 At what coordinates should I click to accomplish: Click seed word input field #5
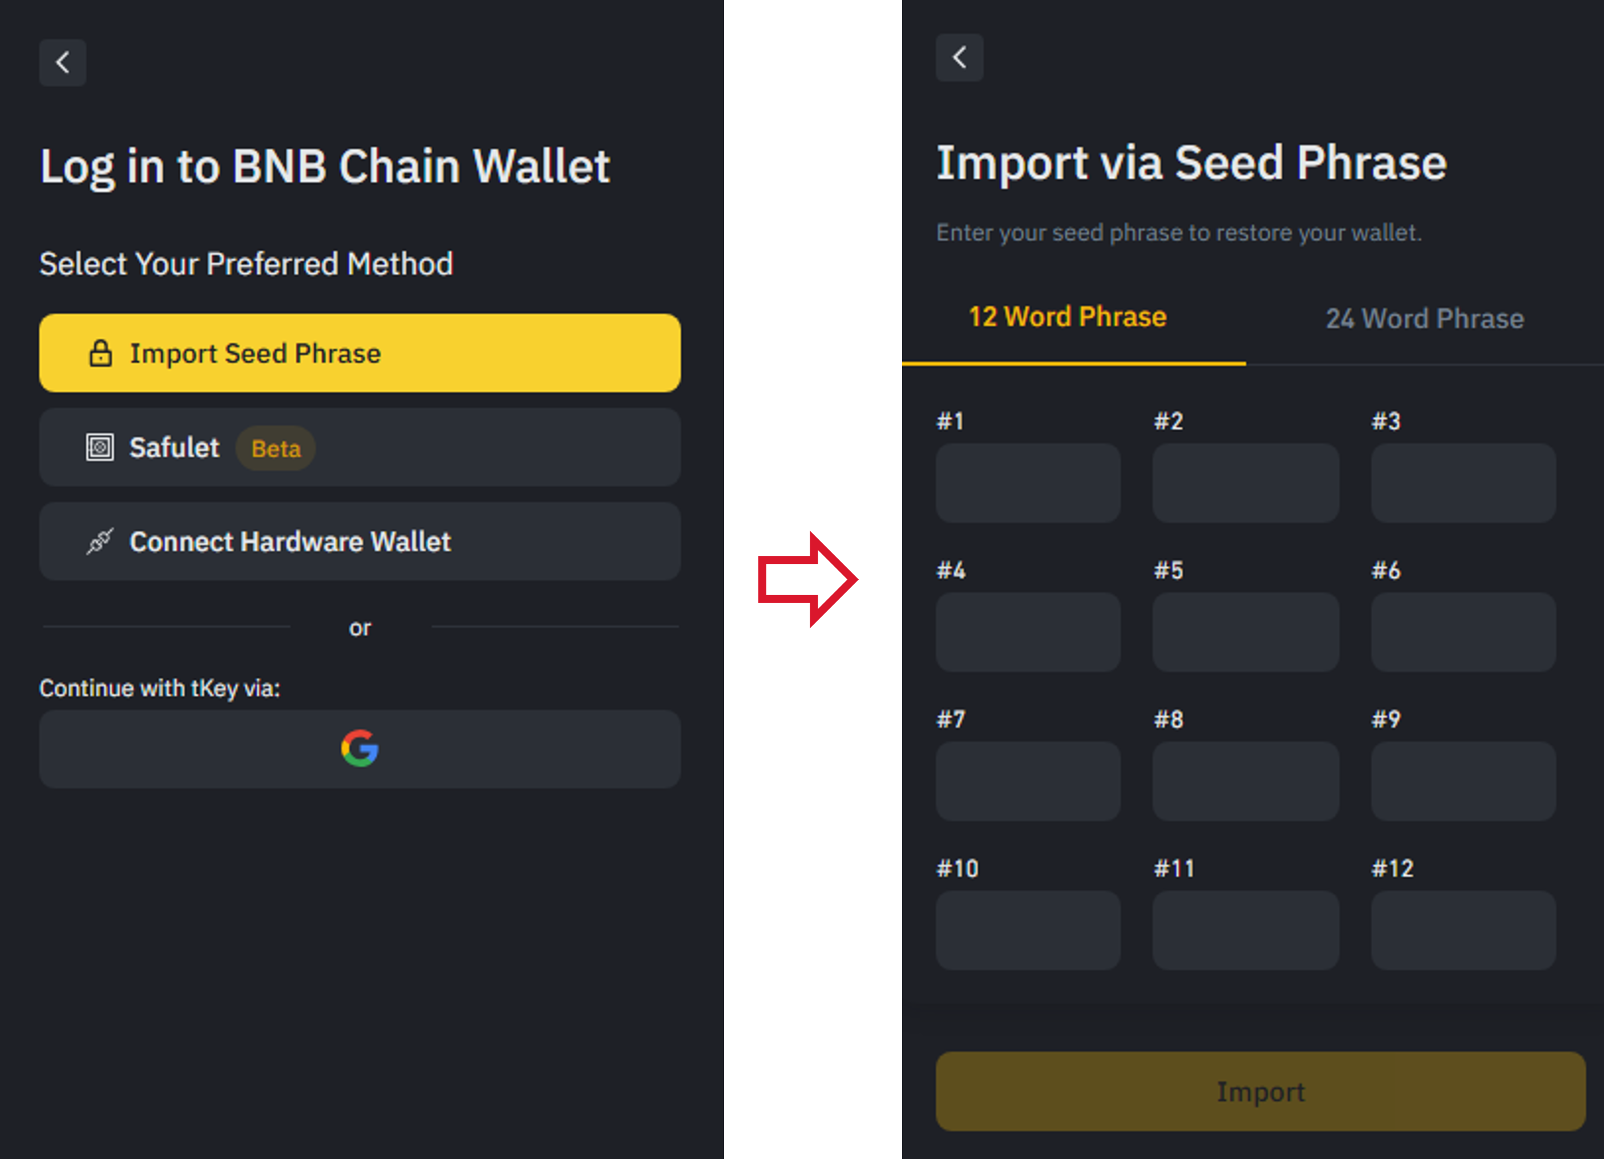pos(1246,632)
